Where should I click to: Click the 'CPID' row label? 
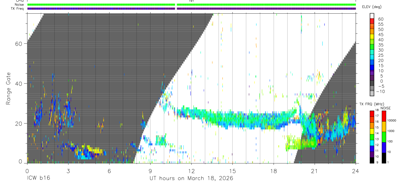[20, 1]
